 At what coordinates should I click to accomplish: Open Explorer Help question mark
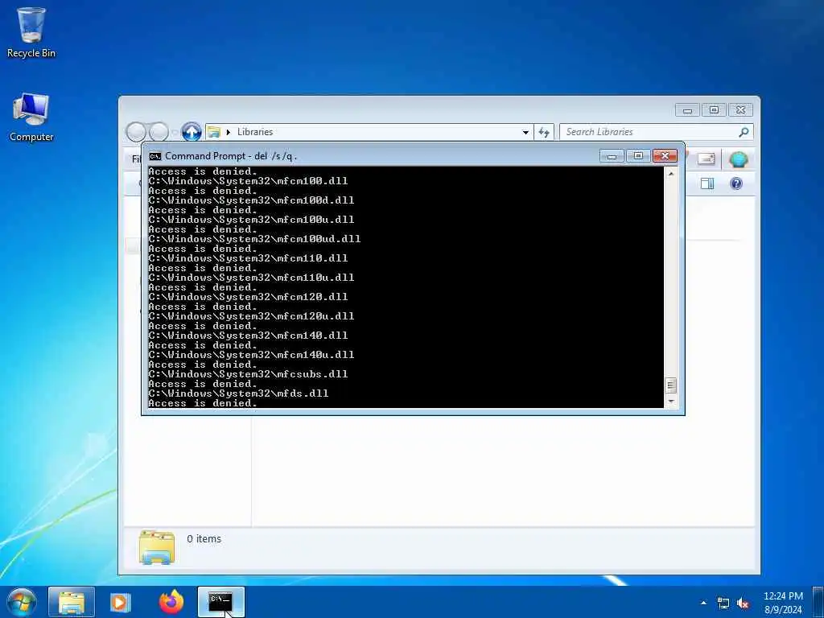736,183
